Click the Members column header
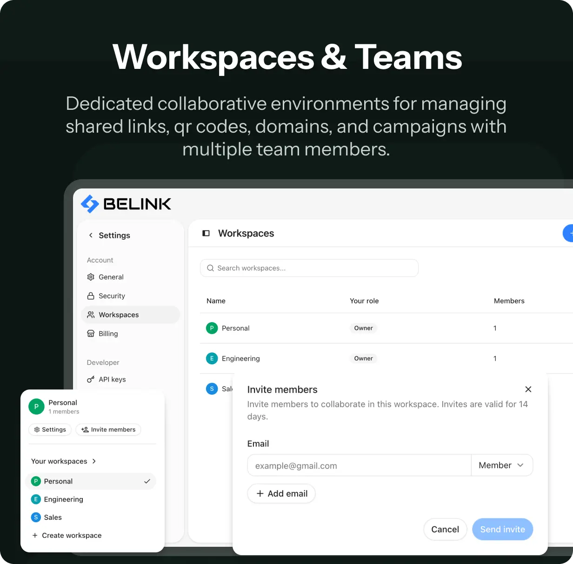 pos(509,301)
